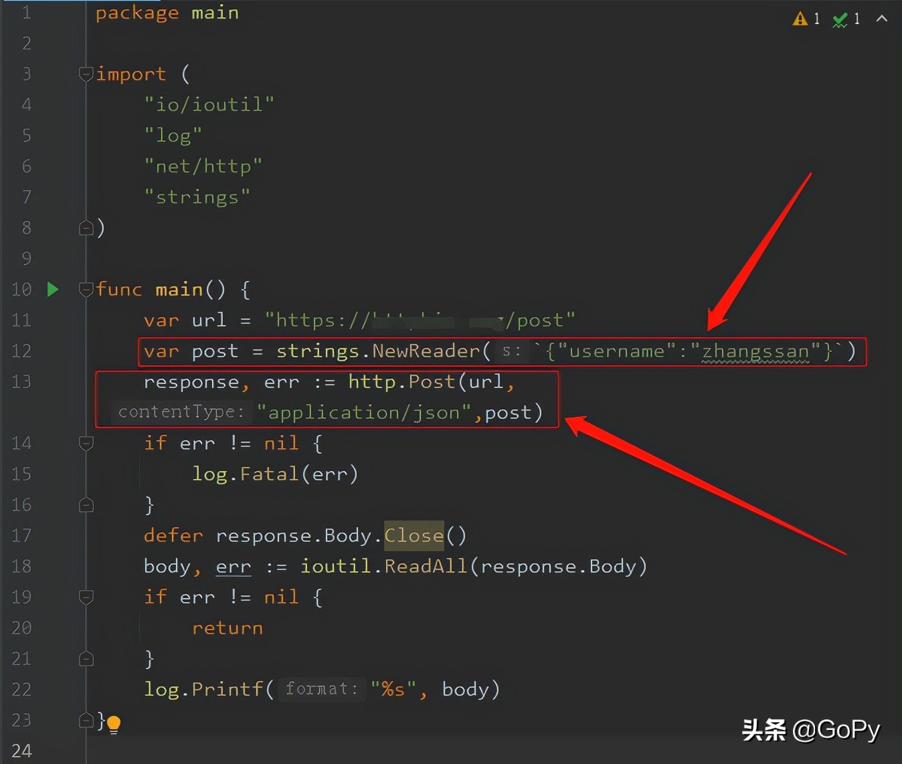This screenshot has height=764, width=902.
Task: Click line number 10 in gutter
Action: (21, 289)
